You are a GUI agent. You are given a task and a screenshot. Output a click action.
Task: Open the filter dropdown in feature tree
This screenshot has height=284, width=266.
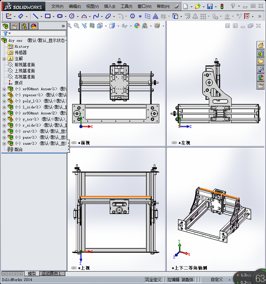[x=10, y=33]
